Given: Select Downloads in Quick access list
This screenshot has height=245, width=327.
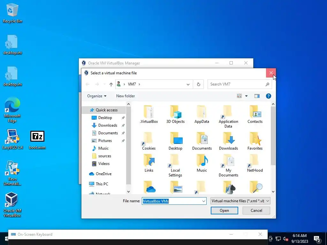Looking at the screenshot, I should pyautogui.click(x=108, y=125).
